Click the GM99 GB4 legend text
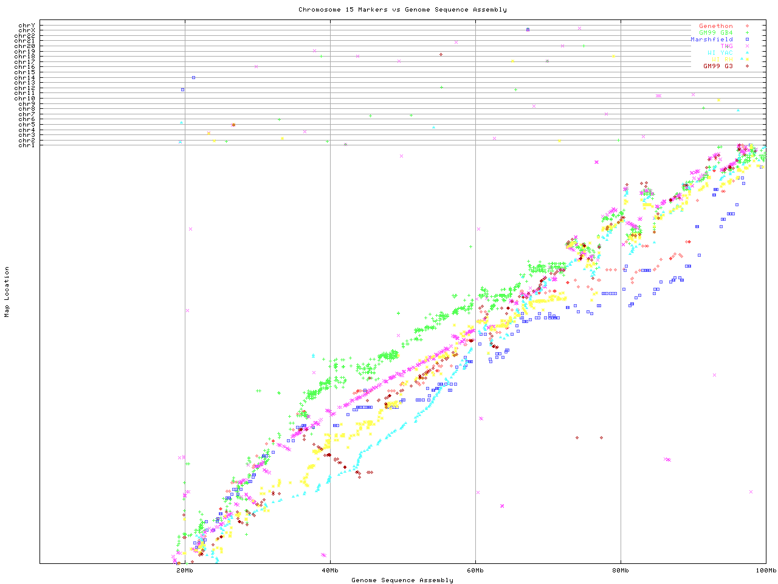The width and height of the screenshot is (778, 584). (715, 33)
